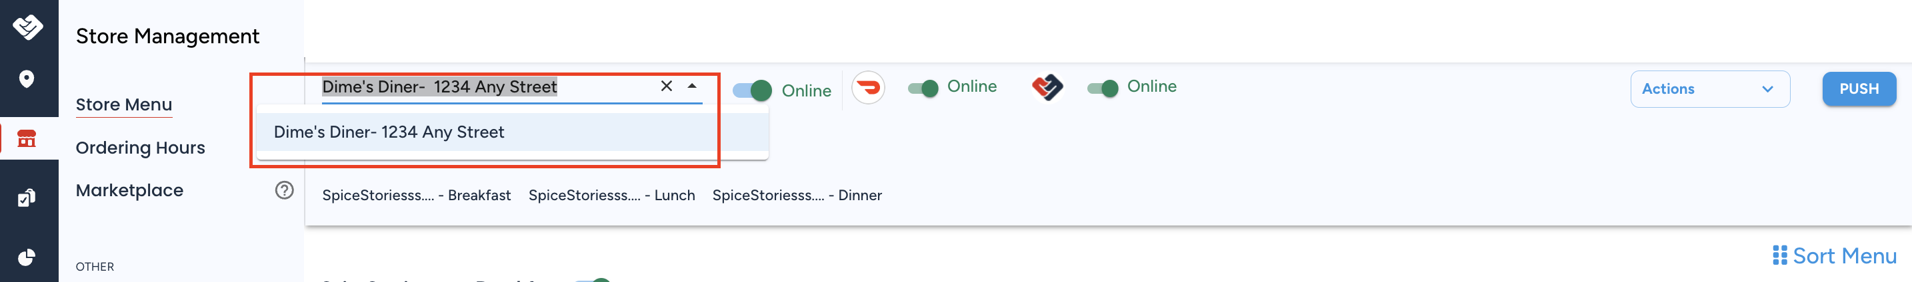Toggle the DoorDash Online switch
The image size is (1912, 282).
pos(923,89)
